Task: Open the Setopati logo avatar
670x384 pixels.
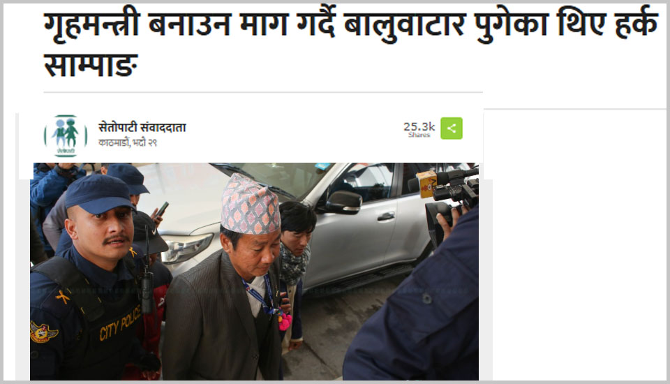Action: [66, 136]
